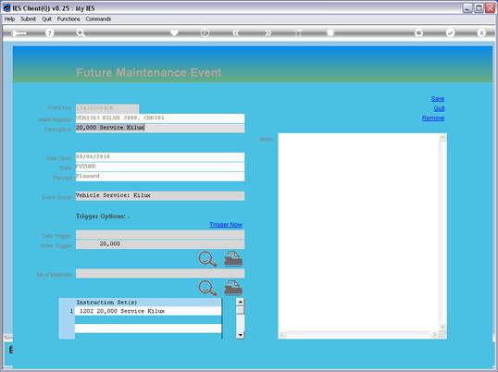The width and height of the screenshot is (498, 372).
Task: Open lookup magnifier below Bill of Materials
Action: pyautogui.click(x=207, y=288)
